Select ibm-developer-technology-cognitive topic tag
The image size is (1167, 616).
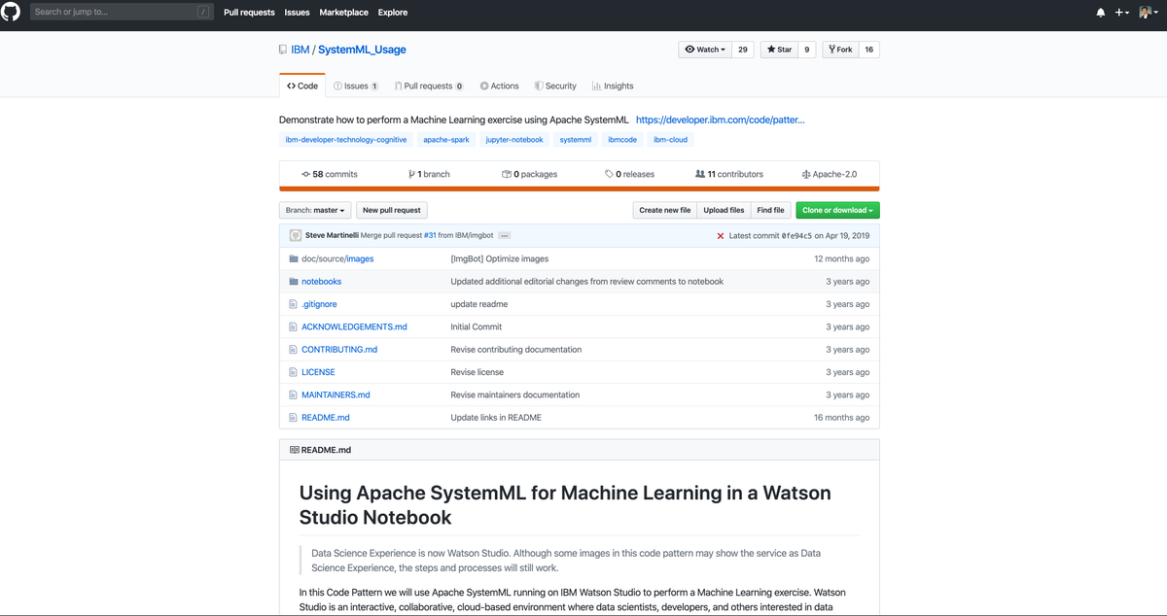tap(346, 140)
